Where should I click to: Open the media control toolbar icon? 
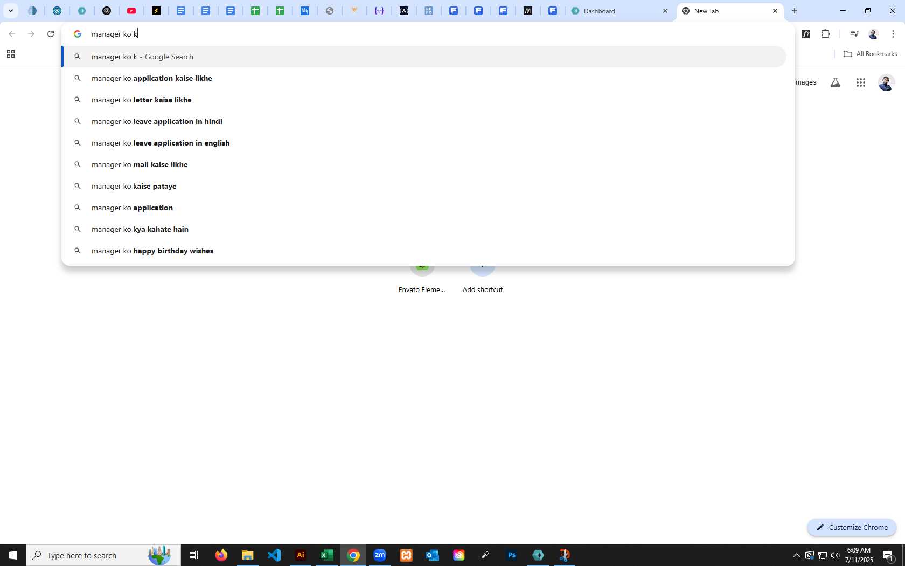[x=854, y=34]
